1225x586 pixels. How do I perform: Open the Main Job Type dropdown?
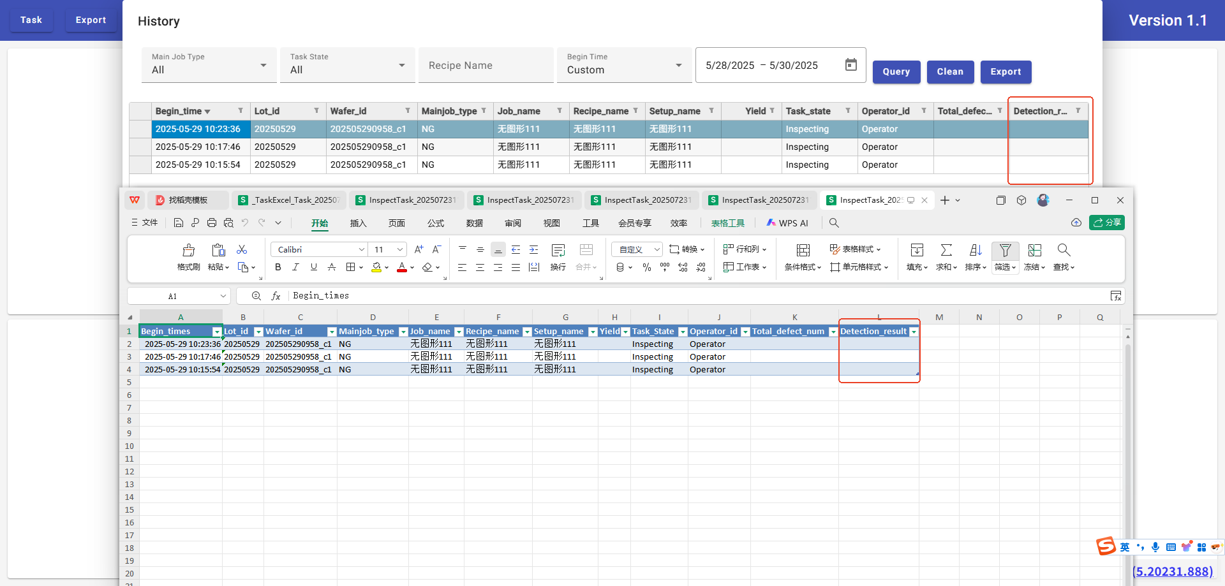pos(209,65)
